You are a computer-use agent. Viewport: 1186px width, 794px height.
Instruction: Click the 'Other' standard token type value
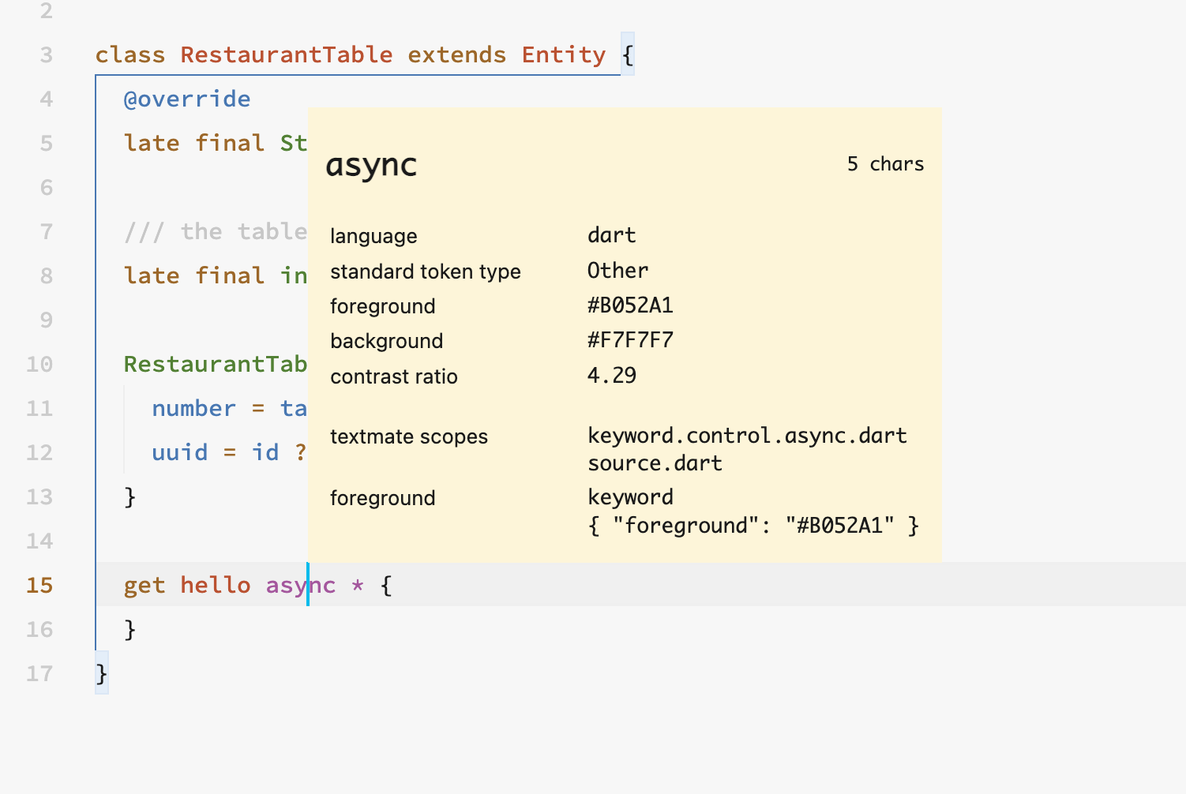click(617, 271)
